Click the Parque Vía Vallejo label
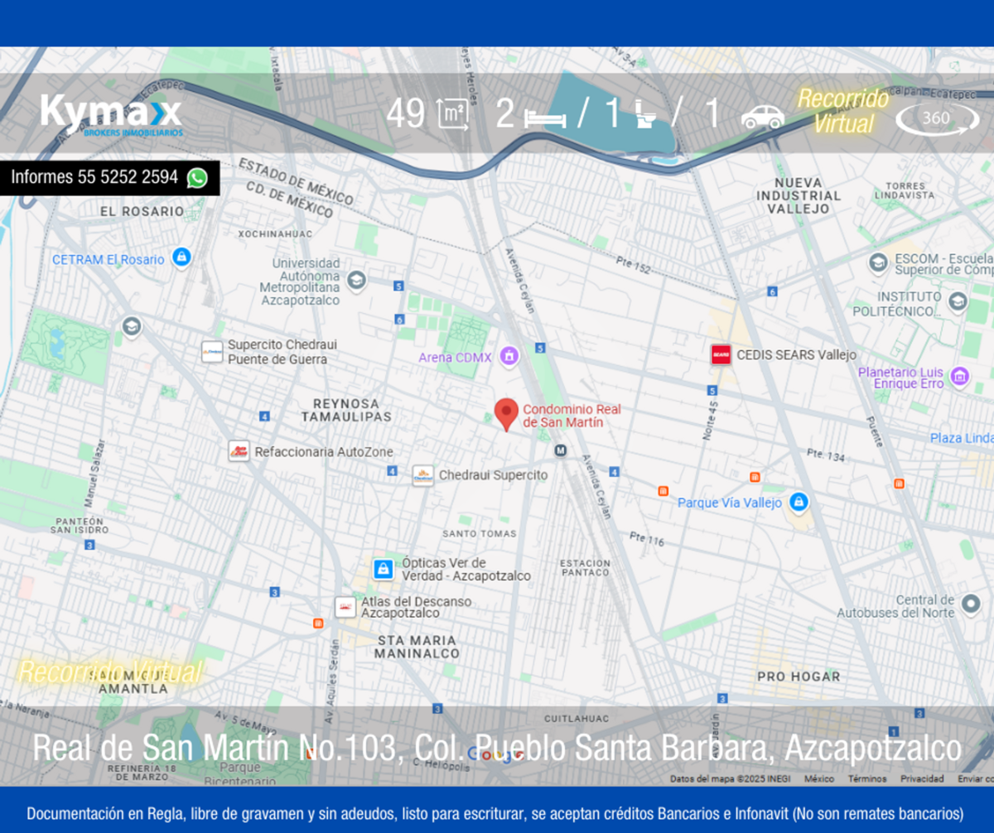 coord(730,503)
